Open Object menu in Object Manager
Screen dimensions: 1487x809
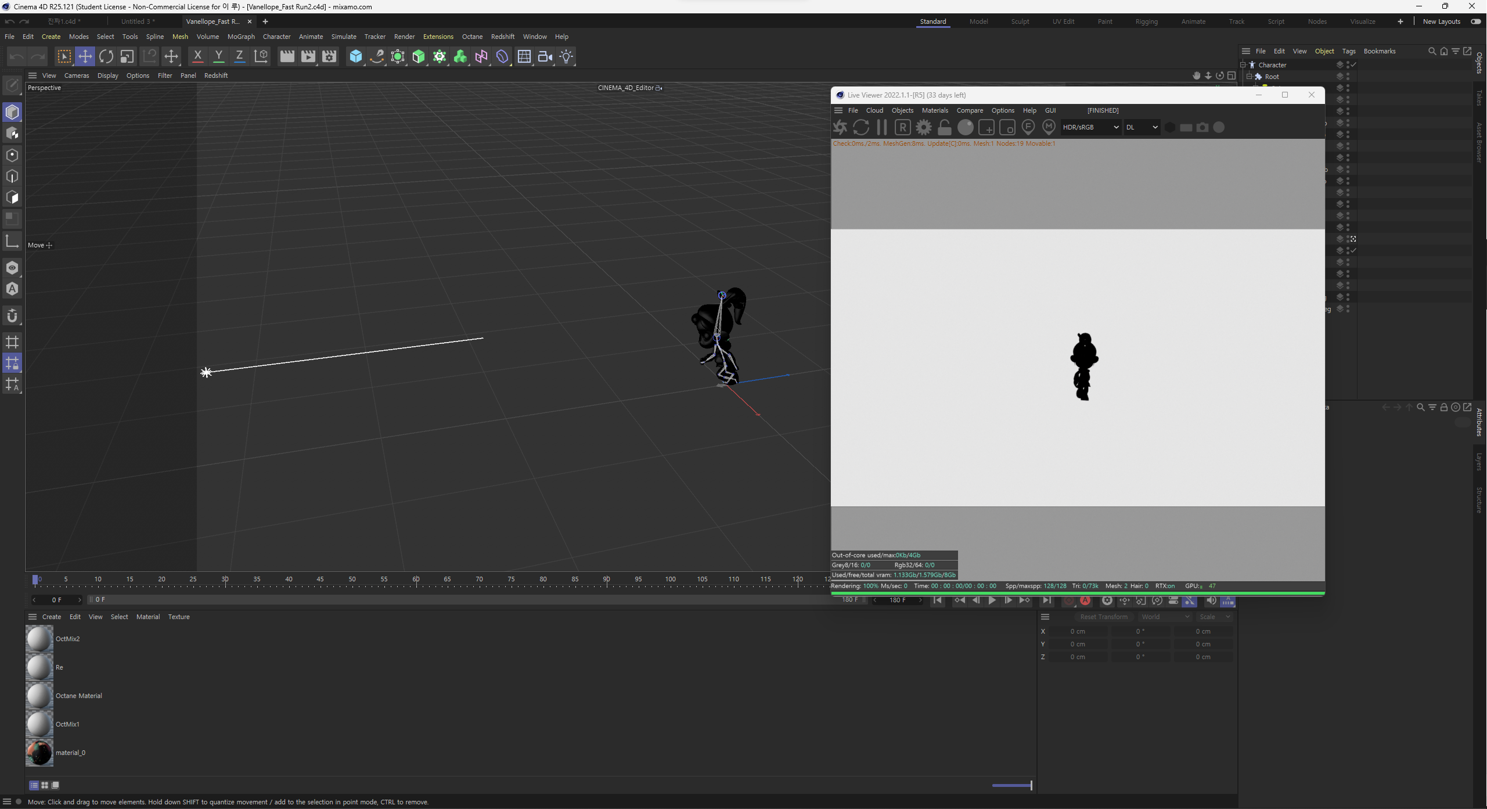point(1324,51)
